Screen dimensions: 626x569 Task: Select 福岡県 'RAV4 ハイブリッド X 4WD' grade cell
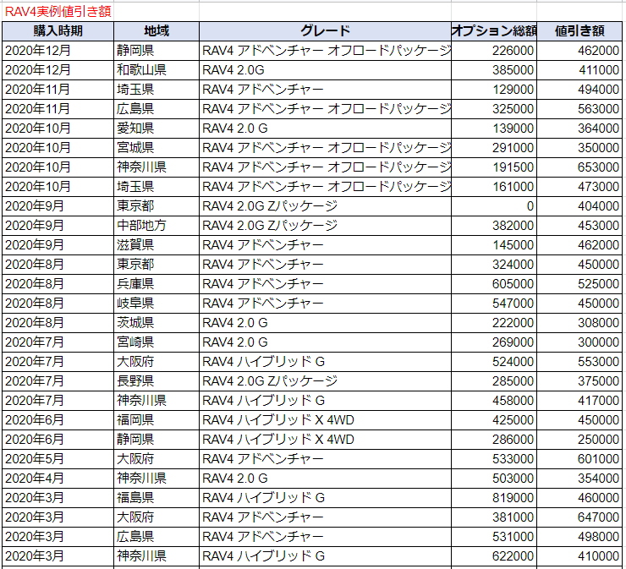pos(326,420)
